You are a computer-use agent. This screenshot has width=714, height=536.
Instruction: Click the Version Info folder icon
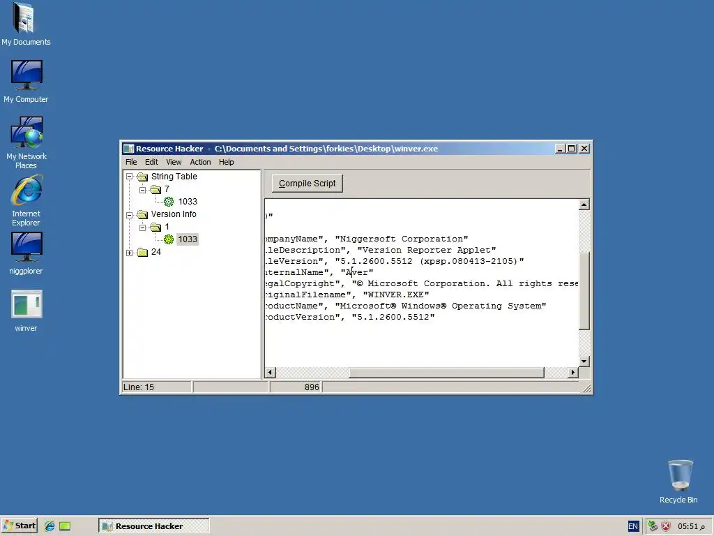142,214
